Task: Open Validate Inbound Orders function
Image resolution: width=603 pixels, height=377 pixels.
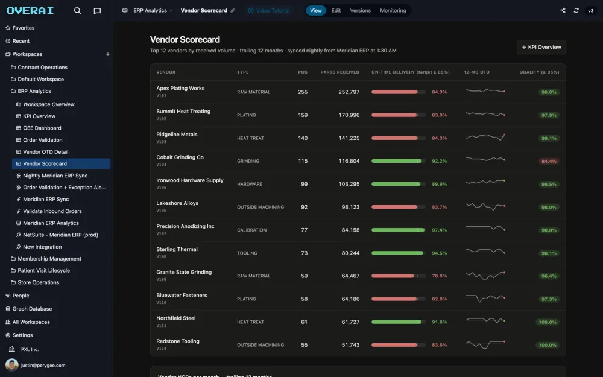Action: click(49, 211)
